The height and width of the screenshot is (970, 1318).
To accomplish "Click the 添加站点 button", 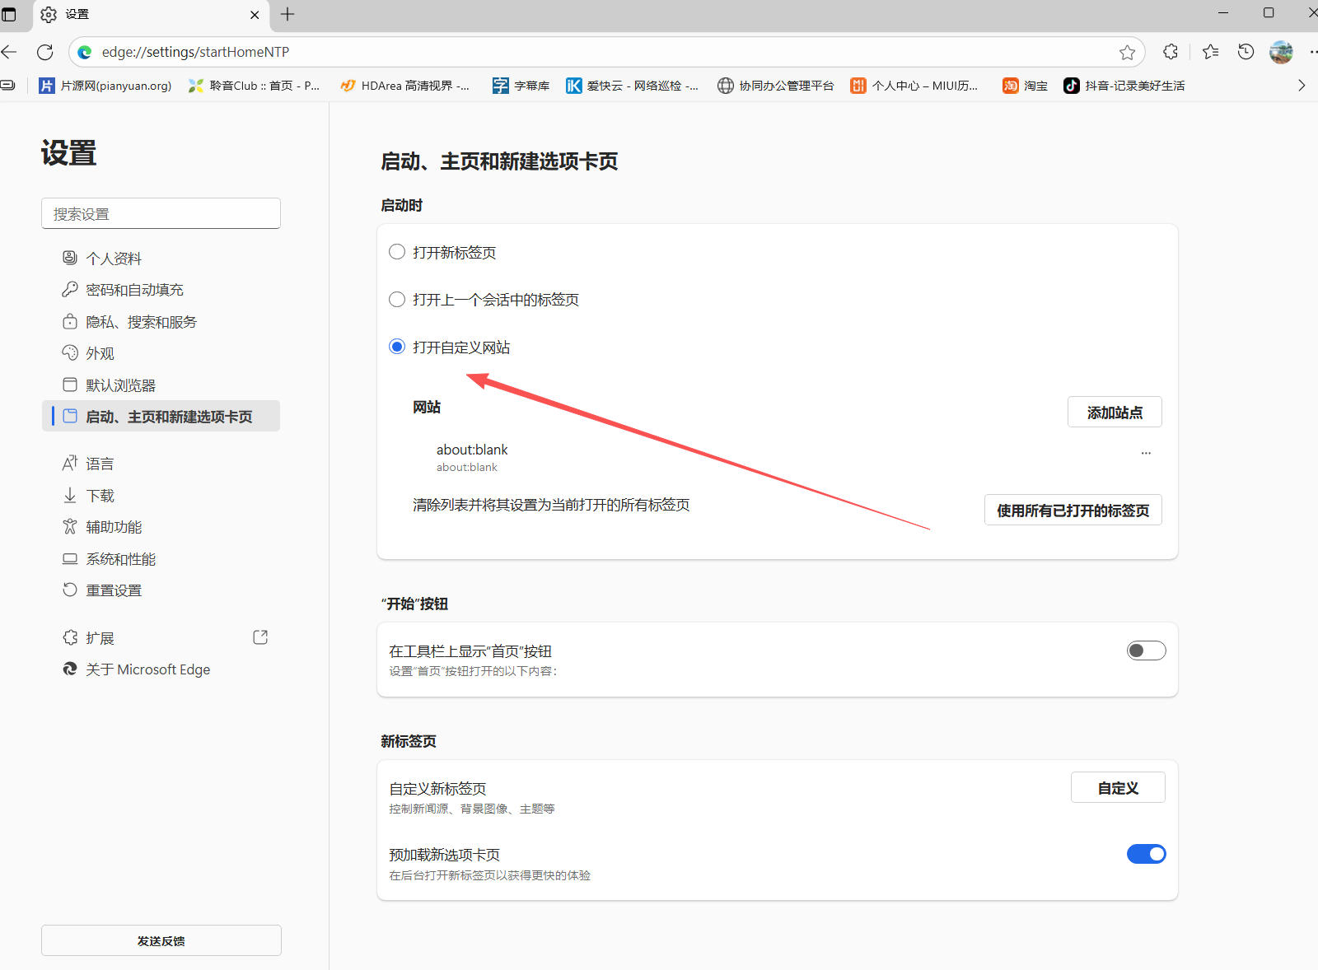I will point(1115,412).
